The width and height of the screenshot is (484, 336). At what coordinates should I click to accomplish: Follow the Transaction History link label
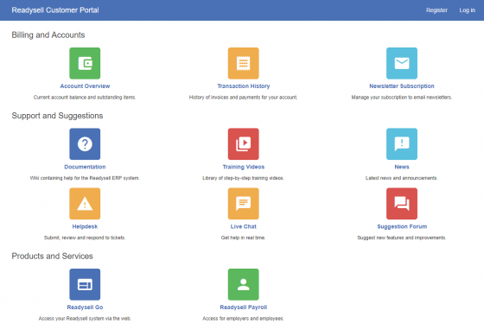[x=243, y=86]
